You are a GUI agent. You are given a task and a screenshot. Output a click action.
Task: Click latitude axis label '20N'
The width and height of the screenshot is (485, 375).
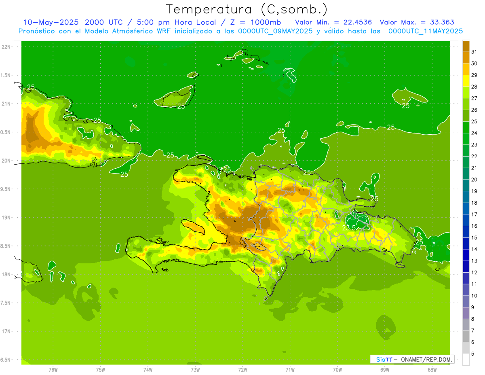click(x=6, y=161)
